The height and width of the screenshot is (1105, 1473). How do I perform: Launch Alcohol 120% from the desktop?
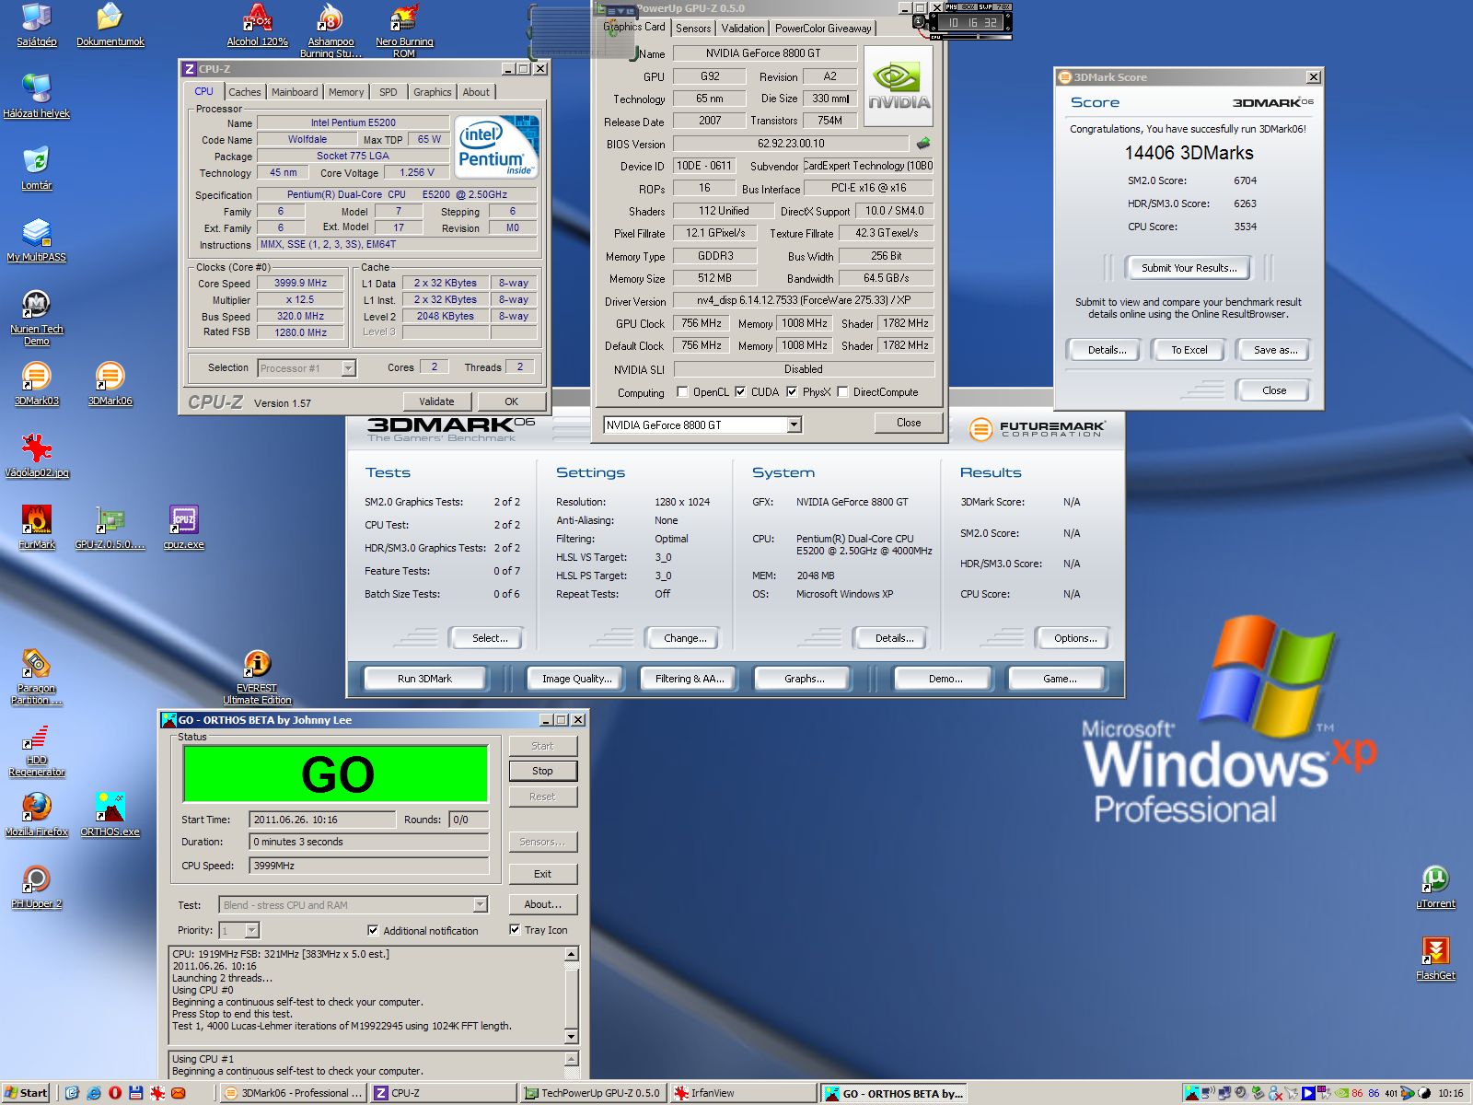(x=258, y=26)
